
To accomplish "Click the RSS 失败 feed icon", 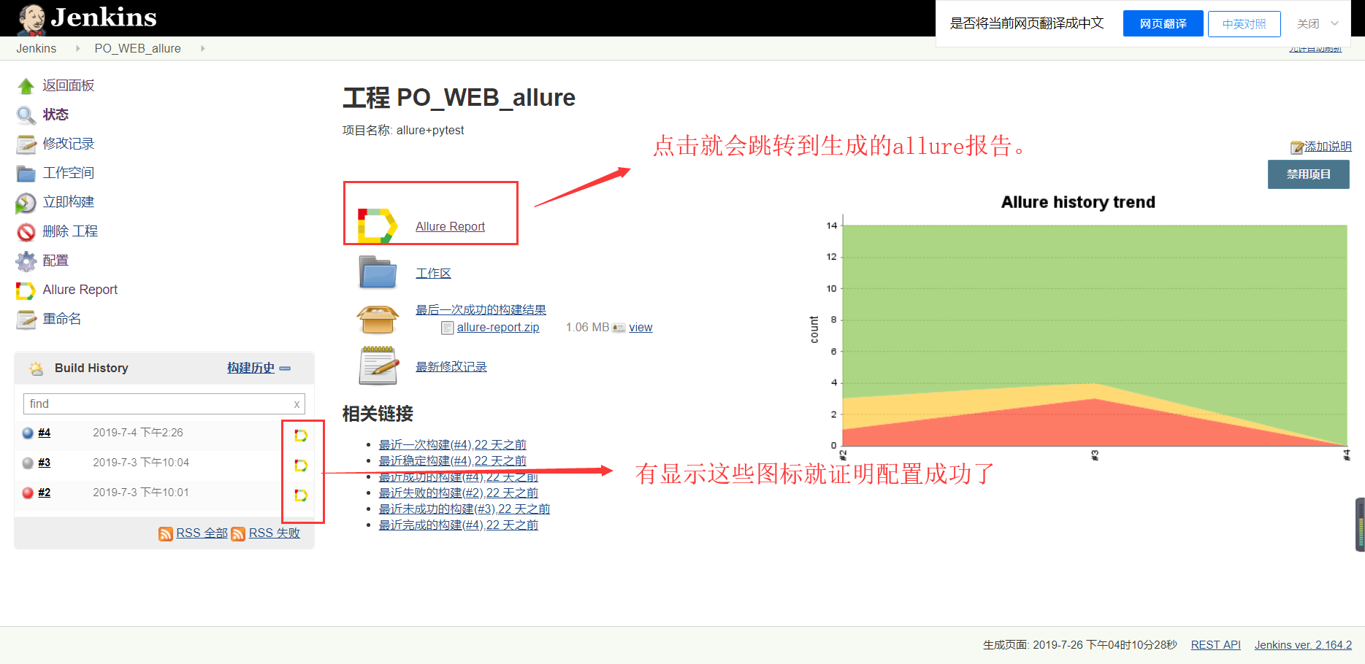I will pos(238,534).
